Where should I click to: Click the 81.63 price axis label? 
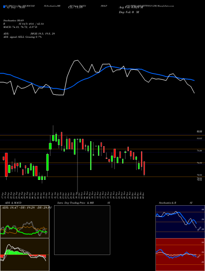199,138
